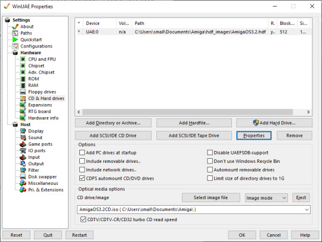Check Disable UAEFSDB-support
Image resolution: width=322 pixels, height=242 pixels.
tap(210, 153)
